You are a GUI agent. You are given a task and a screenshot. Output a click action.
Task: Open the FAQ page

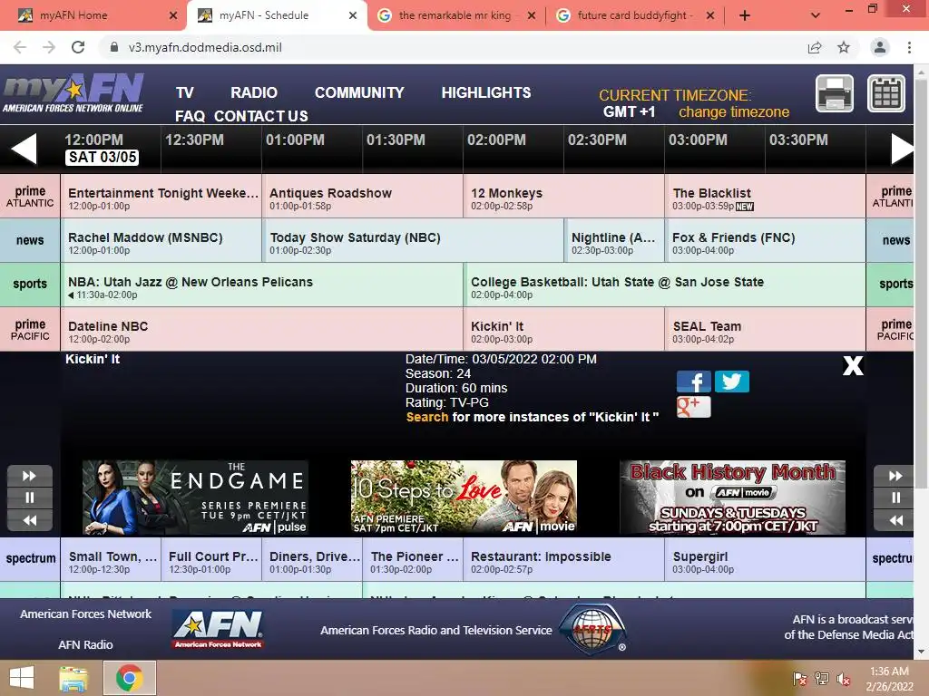click(190, 116)
